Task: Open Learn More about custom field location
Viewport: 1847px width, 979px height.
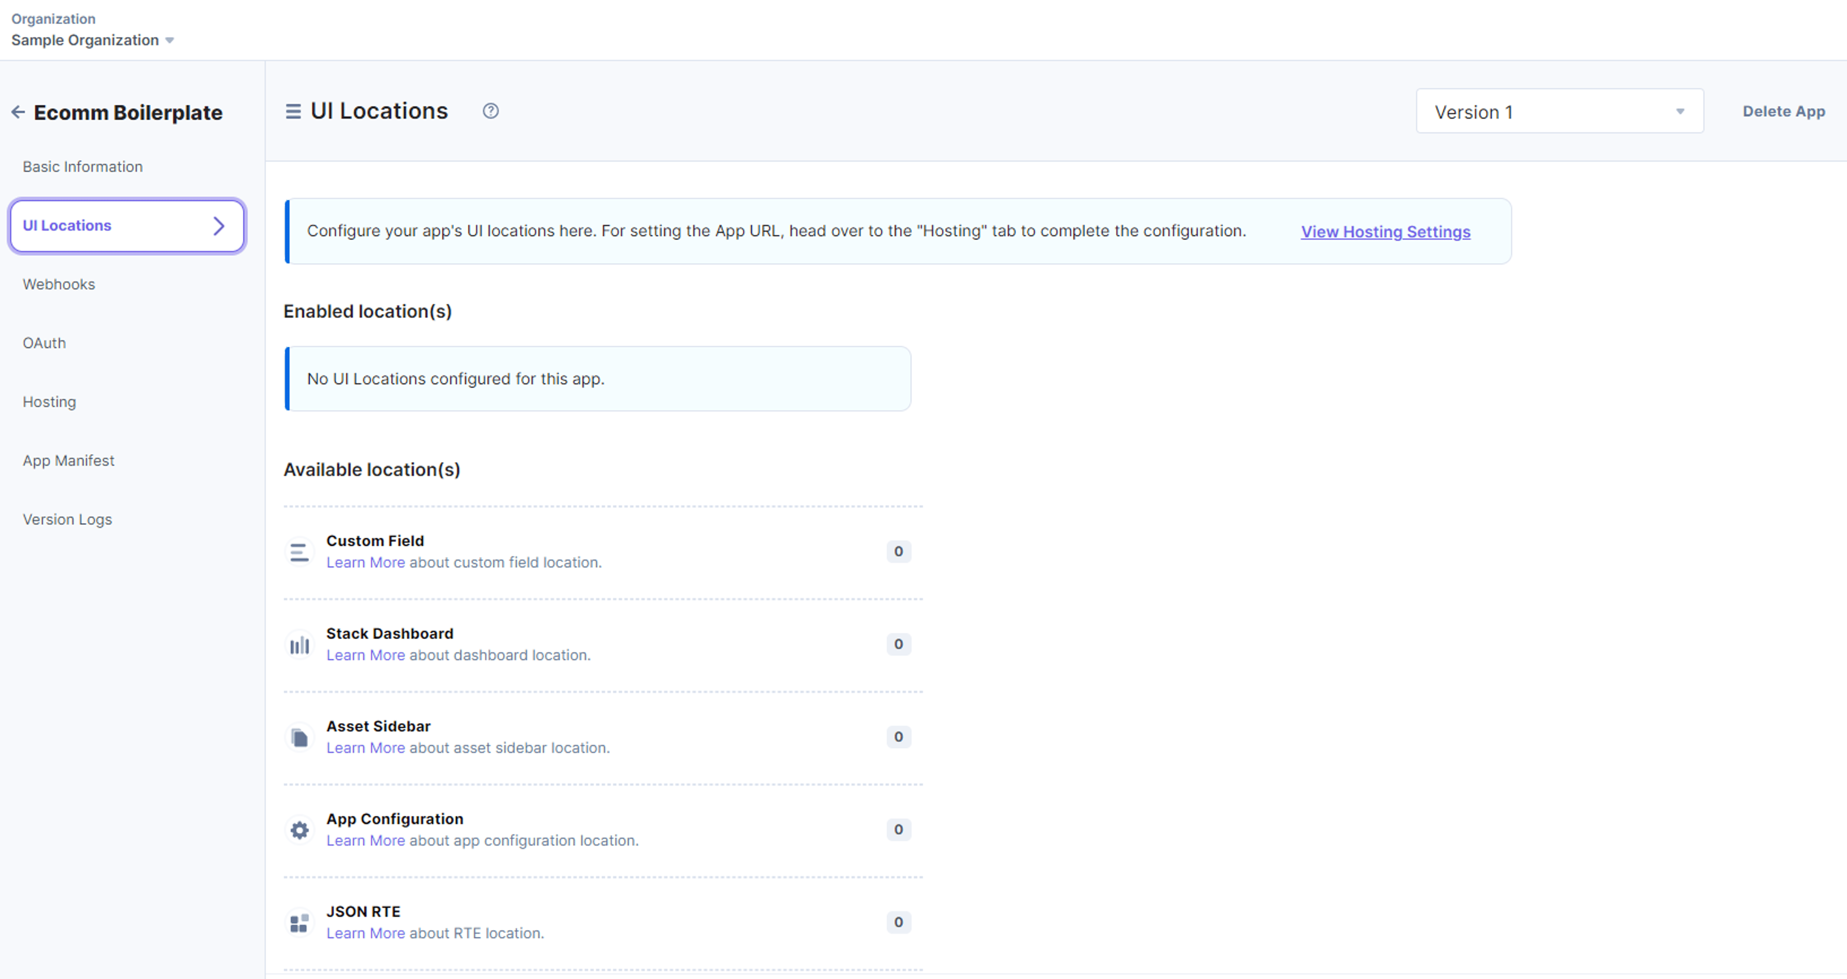Action: point(366,563)
